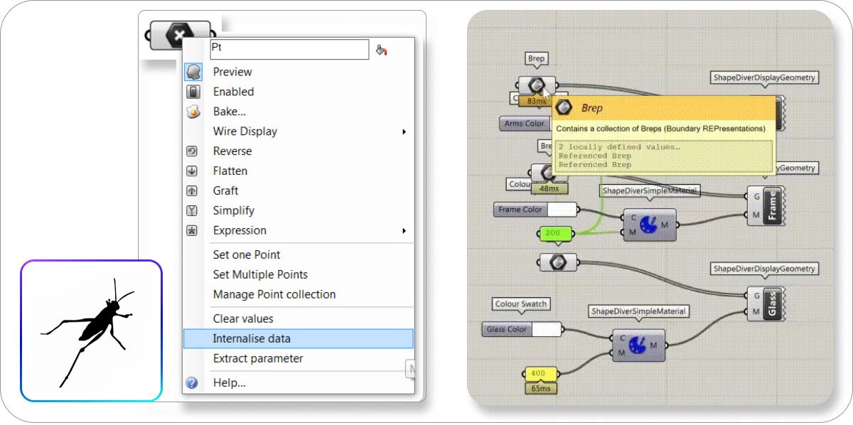This screenshot has width=853, height=425.
Task: Choose Set Multiple Points
Action: tap(260, 275)
